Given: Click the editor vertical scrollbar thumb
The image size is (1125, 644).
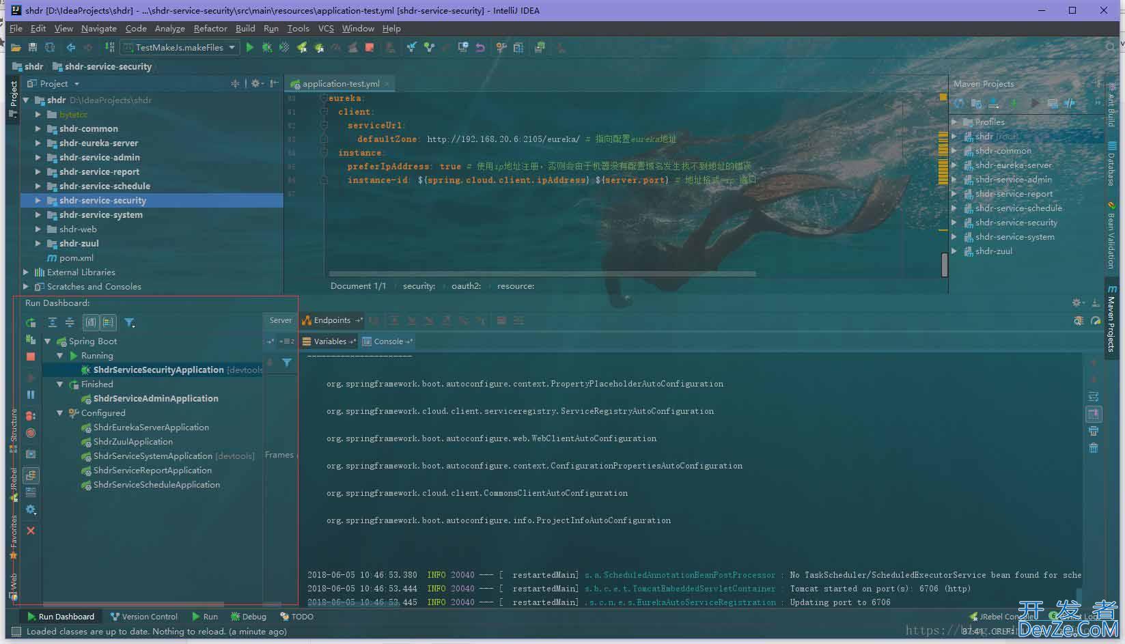Looking at the screenshot, I should pos(945,265).
